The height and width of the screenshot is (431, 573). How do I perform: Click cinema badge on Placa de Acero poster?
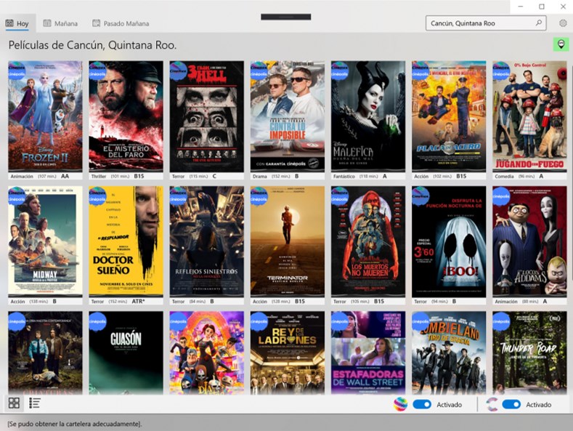coord(420,71)
